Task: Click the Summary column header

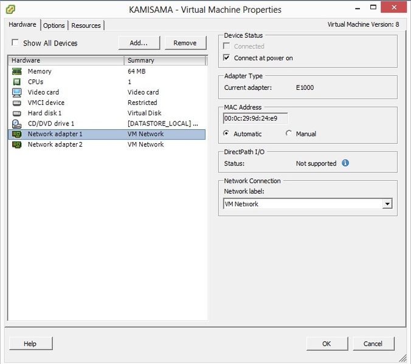Action: [x=165, y=60]
